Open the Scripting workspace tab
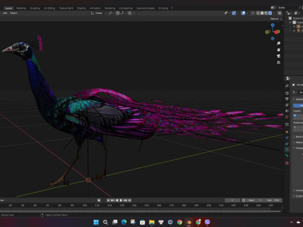The height and width of the screenshot is (227, 303). point(163,8)
